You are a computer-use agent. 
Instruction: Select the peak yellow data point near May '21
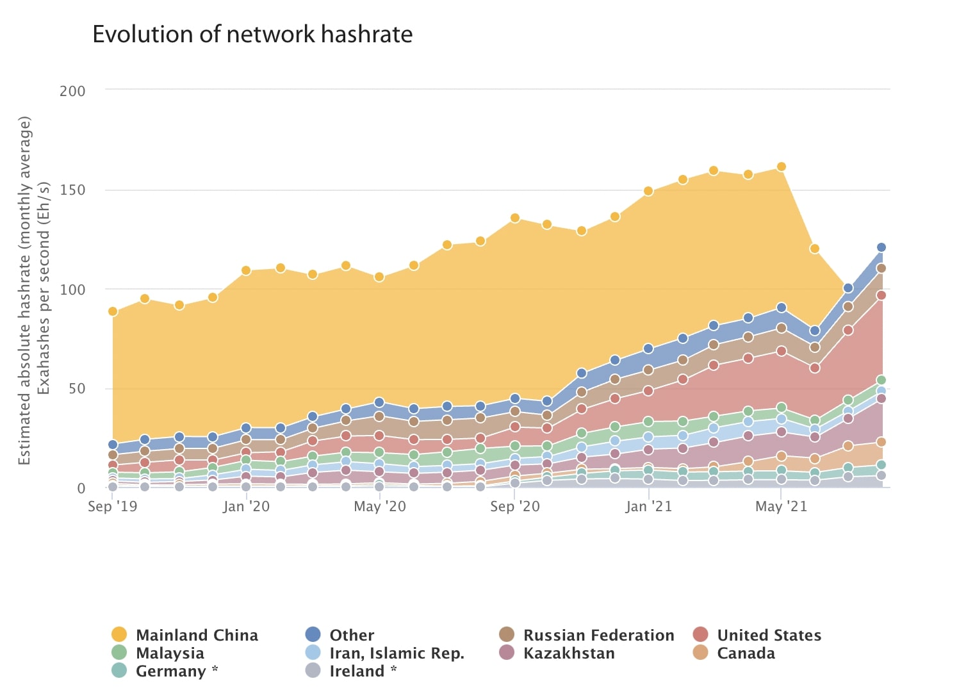click(x=781, y=165)
